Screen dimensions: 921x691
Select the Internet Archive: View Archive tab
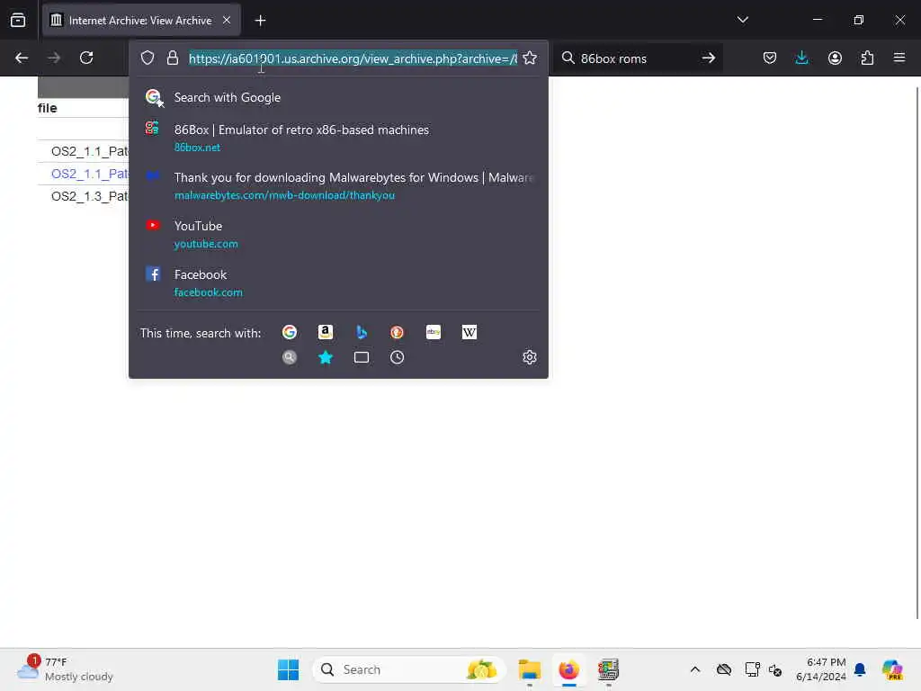(x=141, y=21)
